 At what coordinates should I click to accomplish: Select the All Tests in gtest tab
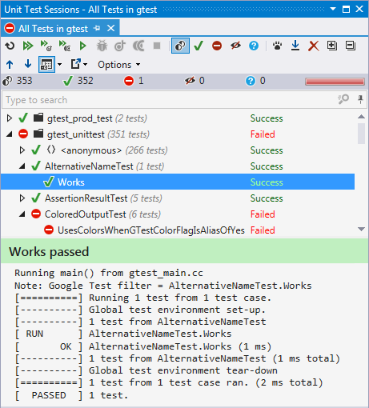[x=53, y=29]
